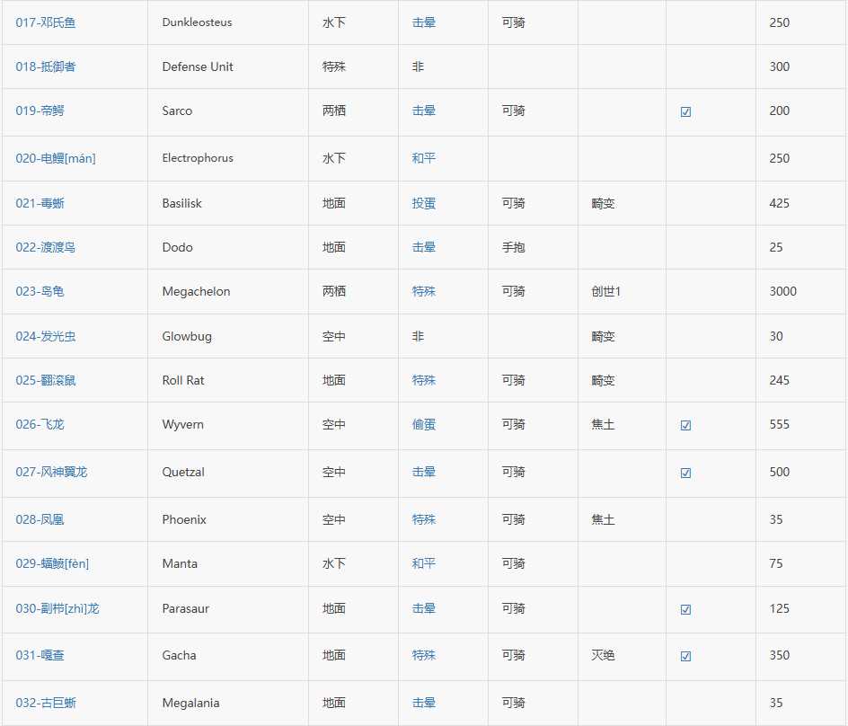Toggle the checkmark in the Quetzal row
The width and height of the screenshot is (848, 726).
point(685,473)
